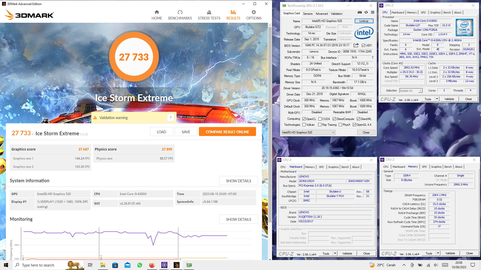
Task: Toggle PhysX checkbox in GPU-Z
Action: (x=340, y=125)
